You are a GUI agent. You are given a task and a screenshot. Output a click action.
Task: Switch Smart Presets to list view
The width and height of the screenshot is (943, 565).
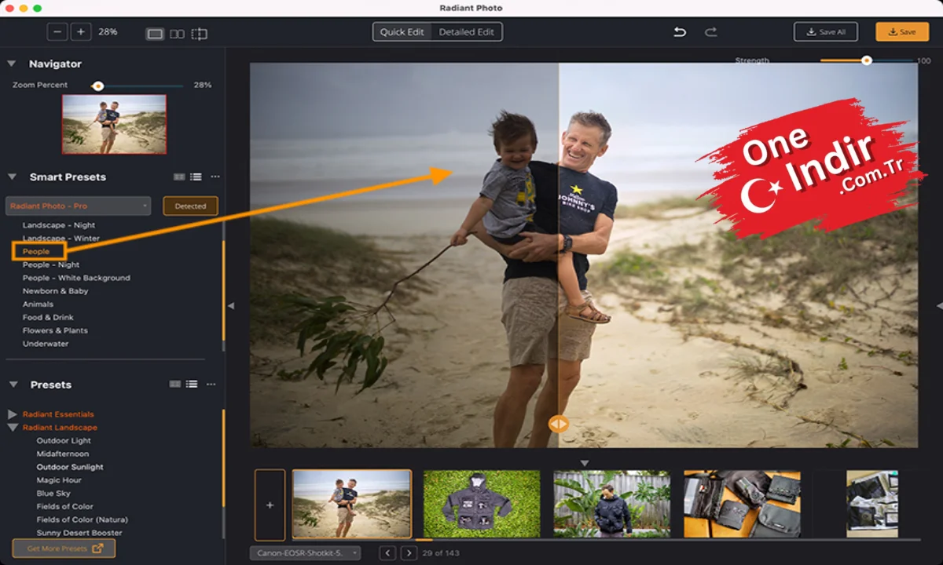tap(196, 177)
